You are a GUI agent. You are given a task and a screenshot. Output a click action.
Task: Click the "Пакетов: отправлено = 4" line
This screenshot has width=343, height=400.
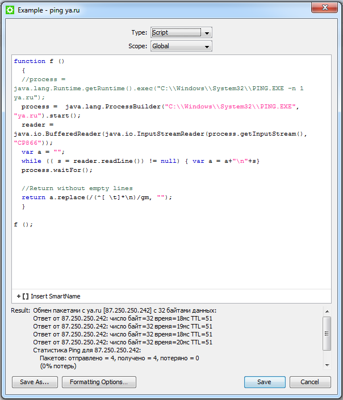[x=119, y=358]
